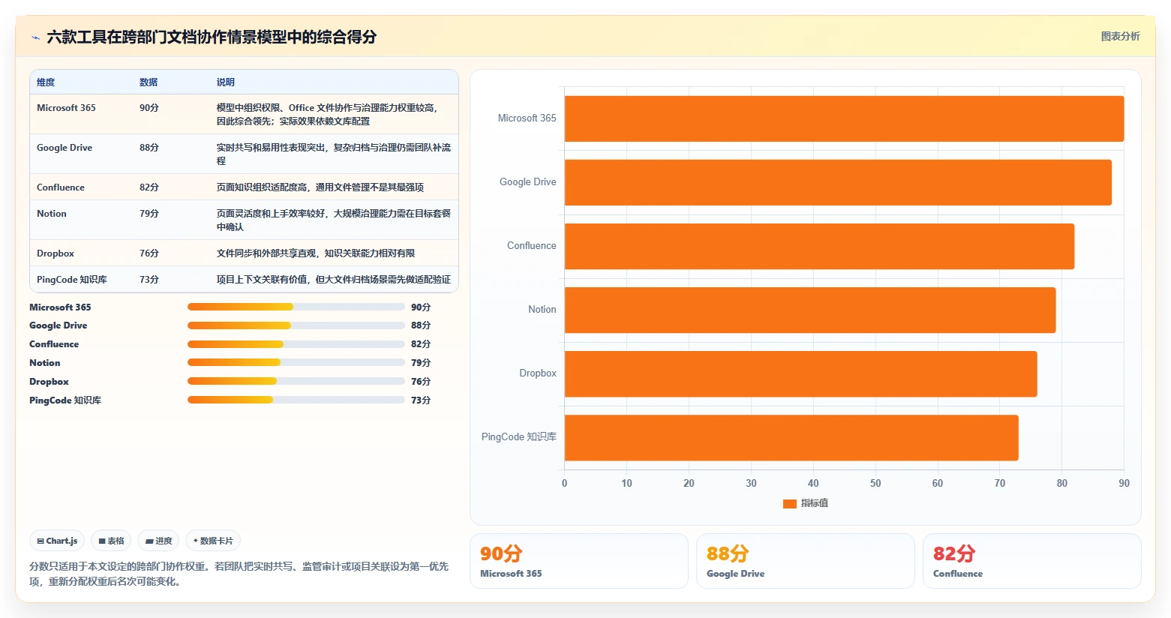This screenshot has width=1171, height=618.
Task: Click the blue icon beside the chart title
Action: pyautogui.click(x=35, y=37)
